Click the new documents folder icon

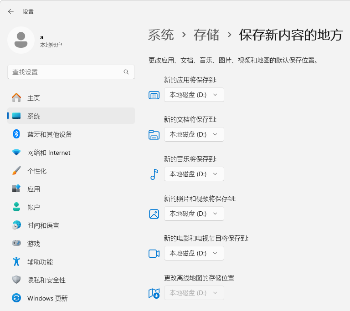[154, 135]
